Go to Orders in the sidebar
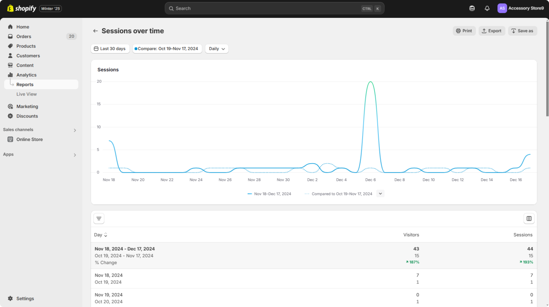549x307 pixels. pyautogui.click(x=24, y=36)
